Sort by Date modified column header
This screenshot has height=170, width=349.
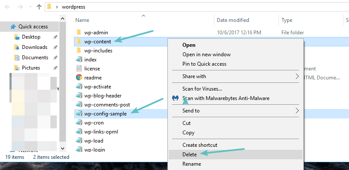point(233,20)
